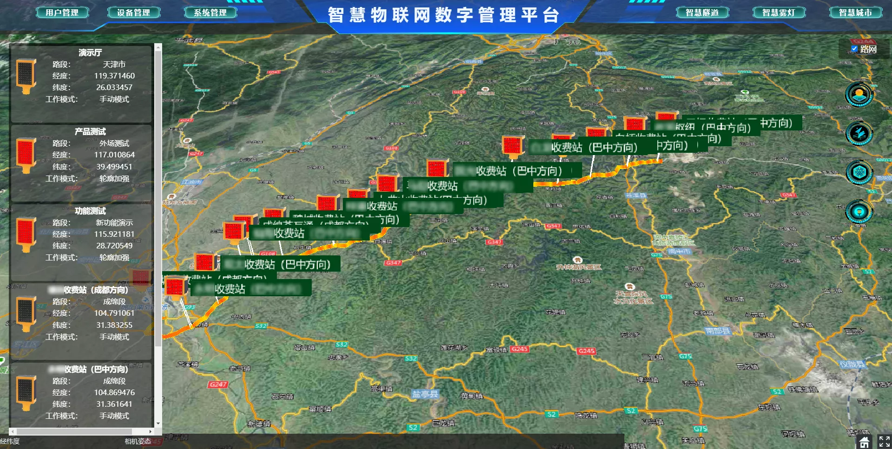Click the device list scroll-up arrow
892x449 pixels.
pos(158,47)
